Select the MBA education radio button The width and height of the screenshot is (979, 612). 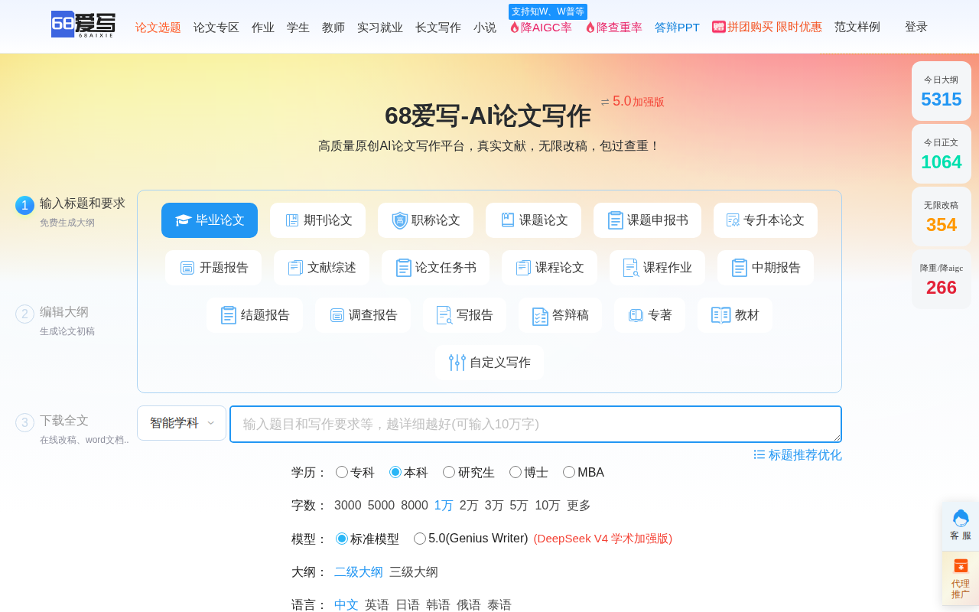click(x=569, y=472)
